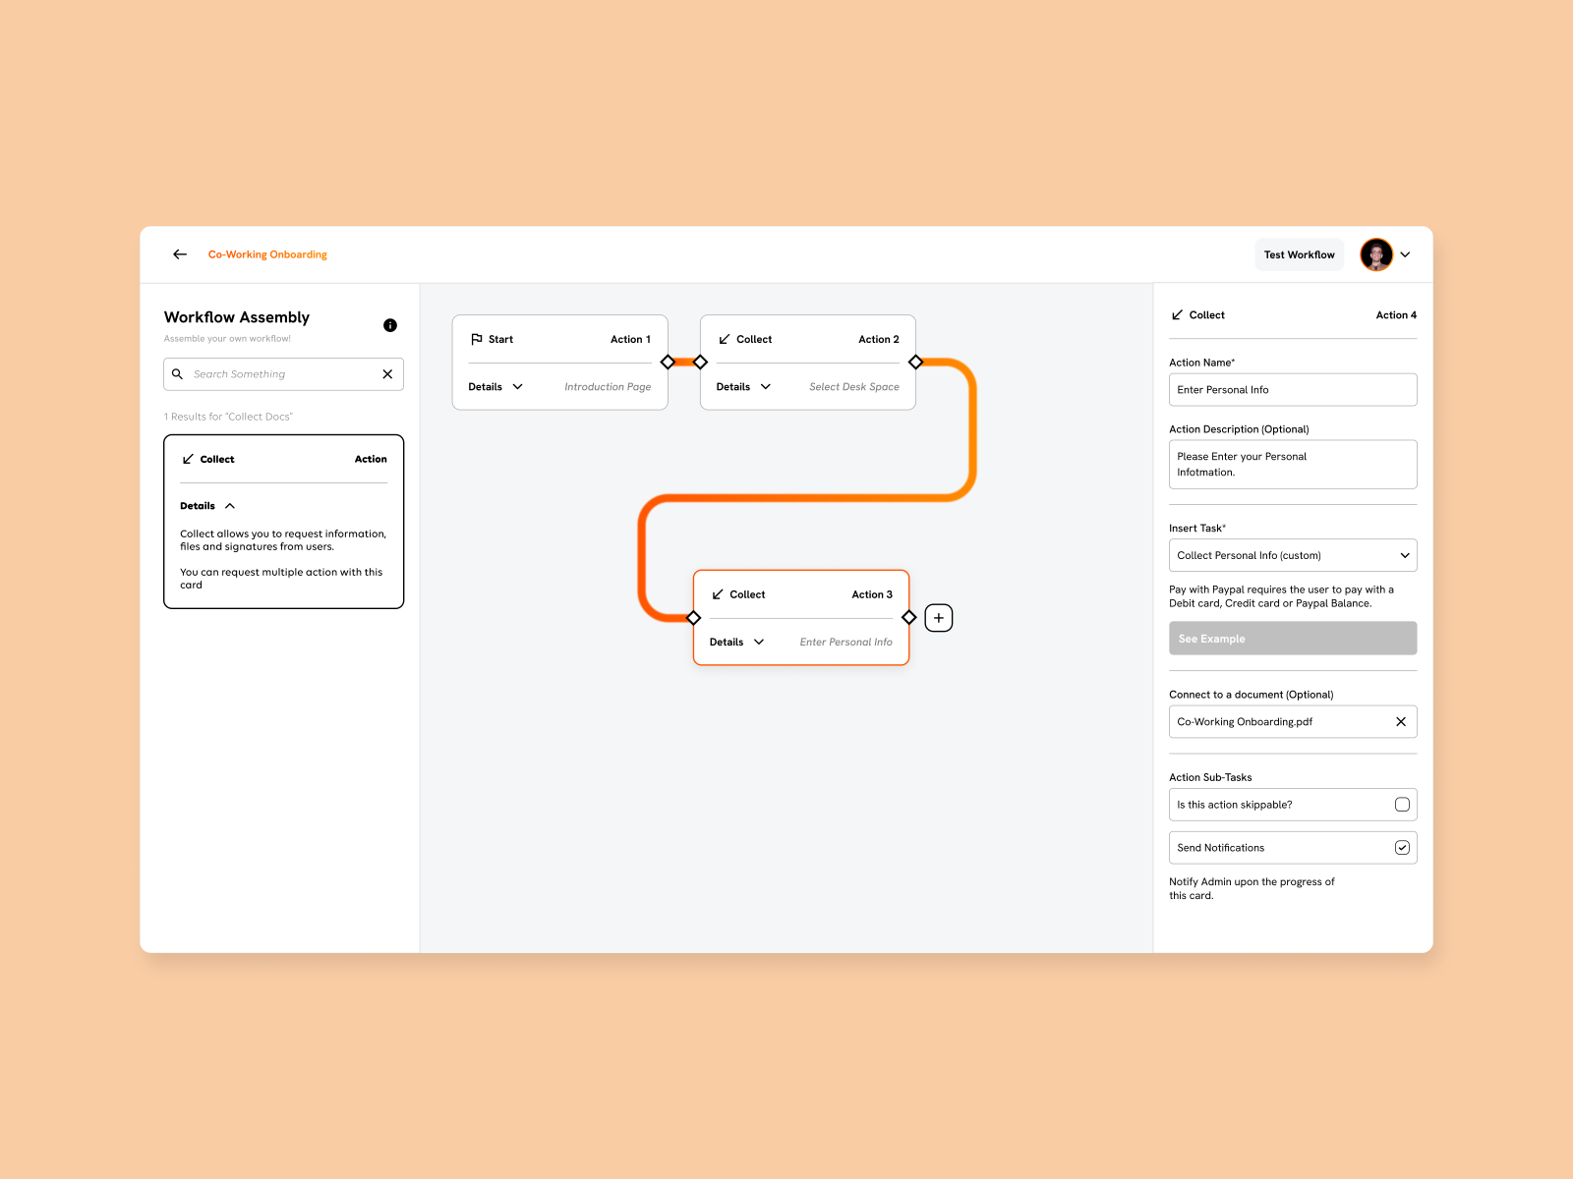Click the Action Name input field
Viewport: 1573px width, 1179px height.
1292,389
